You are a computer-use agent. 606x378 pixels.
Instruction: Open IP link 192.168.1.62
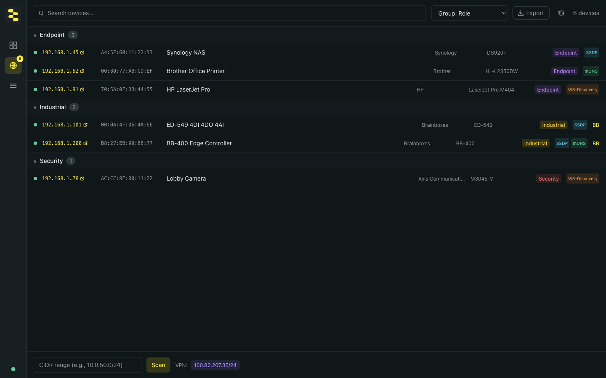coord(60,71)
